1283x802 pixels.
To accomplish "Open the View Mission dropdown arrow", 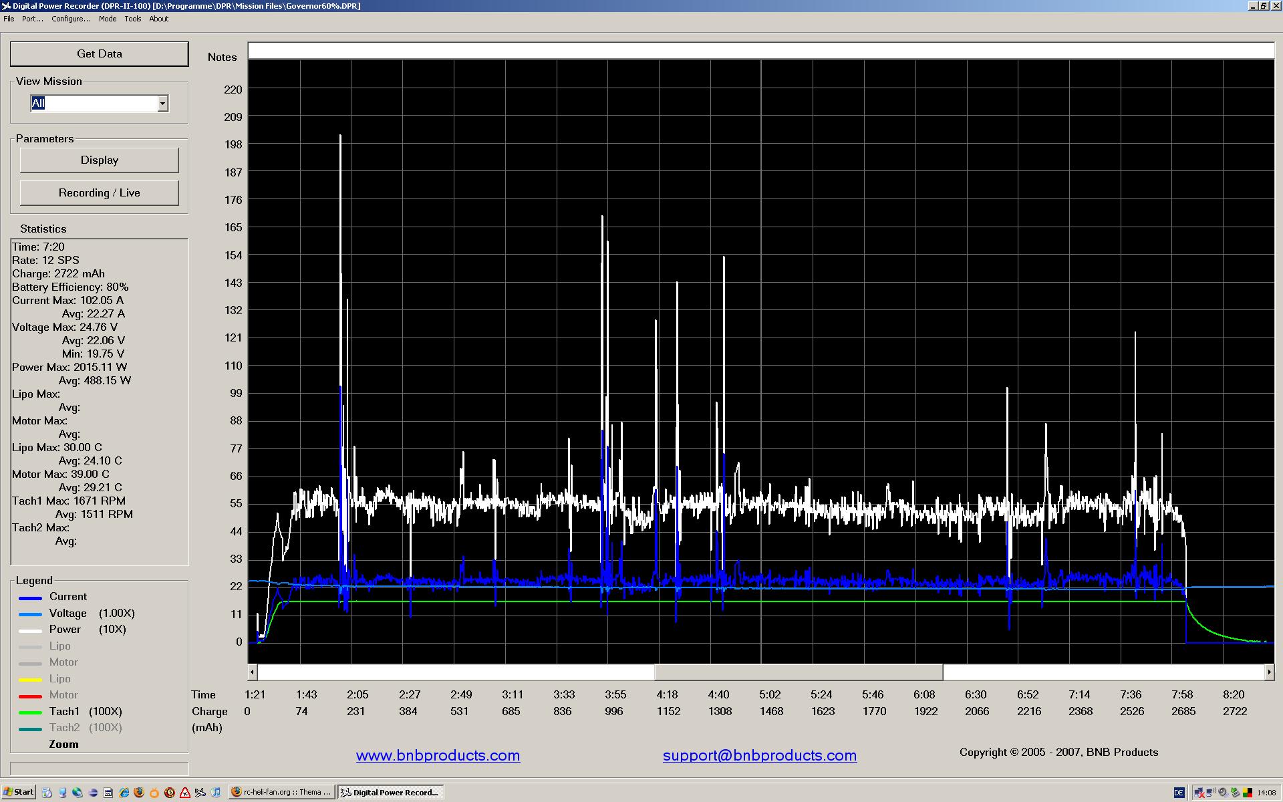I will 162,103.
